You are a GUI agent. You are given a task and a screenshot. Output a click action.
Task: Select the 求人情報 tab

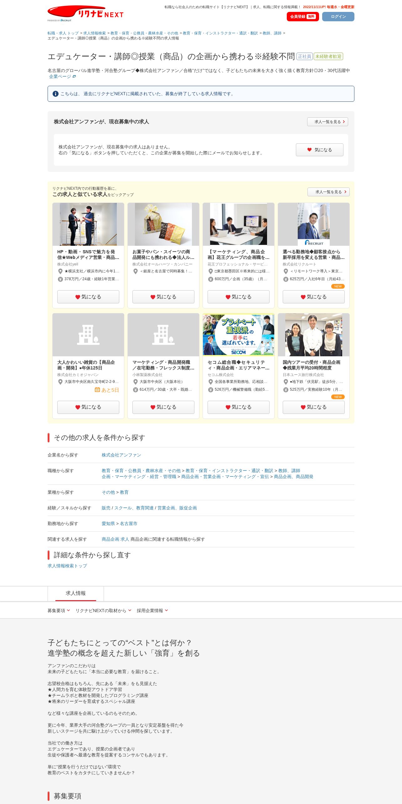coord(75,593)
